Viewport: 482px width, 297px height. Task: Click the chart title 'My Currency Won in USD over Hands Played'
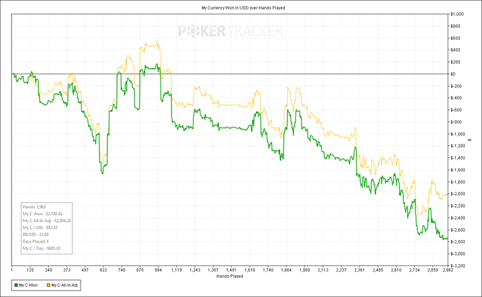243,8
